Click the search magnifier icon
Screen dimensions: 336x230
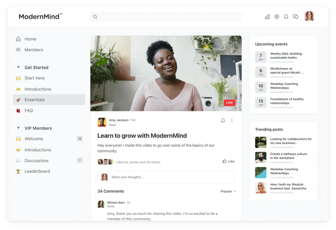point(95,17)
